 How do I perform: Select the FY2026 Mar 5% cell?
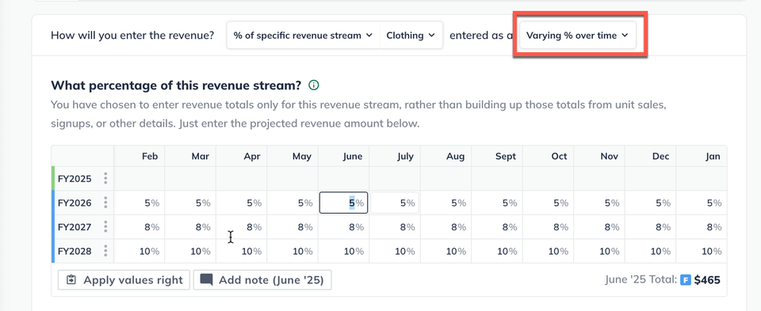[190, 203]
